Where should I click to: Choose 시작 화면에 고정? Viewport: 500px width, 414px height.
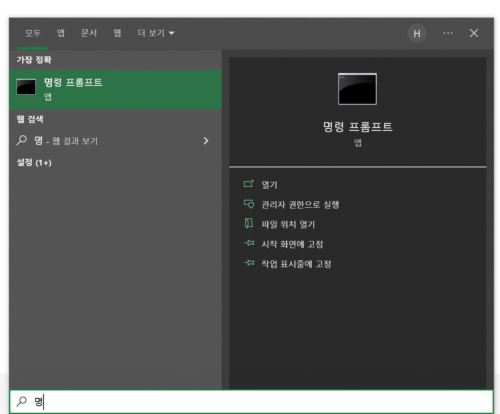pos(292,244)
